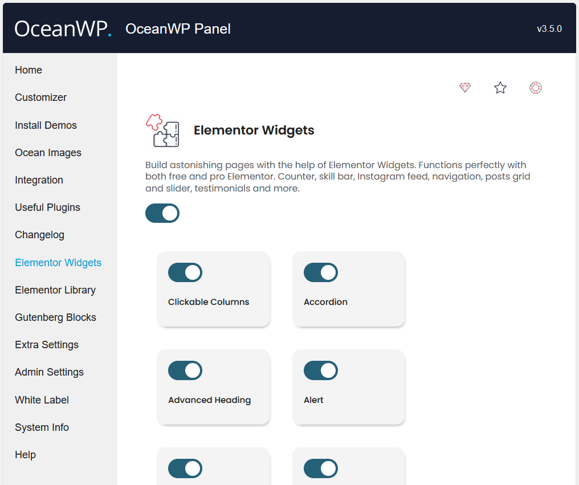This screenshot has width=579, height=485.
Task: Select Elementor Widgets sidebar item
Action: (x=58, y=263)
